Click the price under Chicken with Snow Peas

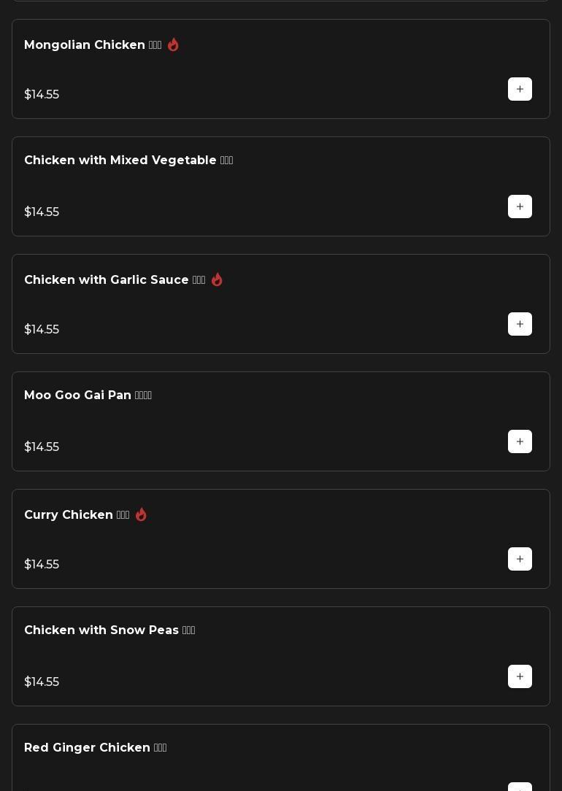coord(42,682)
